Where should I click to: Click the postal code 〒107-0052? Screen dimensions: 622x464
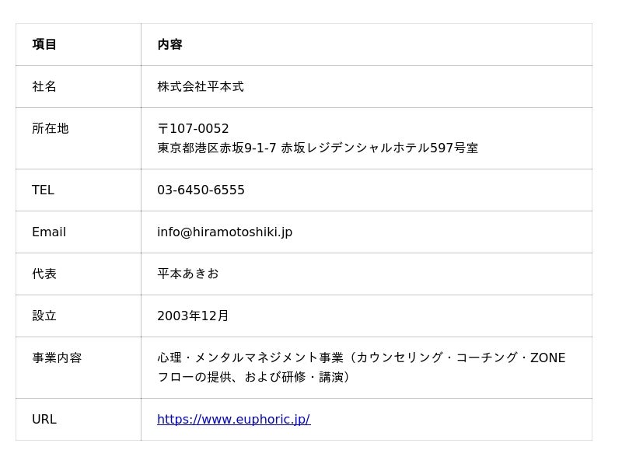click(x=193, y=128)
